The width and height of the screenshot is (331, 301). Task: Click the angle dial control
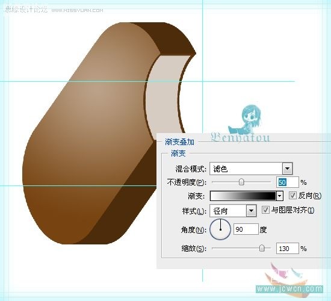(220, 229)
